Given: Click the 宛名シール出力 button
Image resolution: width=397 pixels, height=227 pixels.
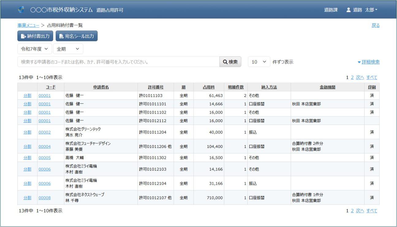Looking at the screenshot, I should (x=77, y=36).
